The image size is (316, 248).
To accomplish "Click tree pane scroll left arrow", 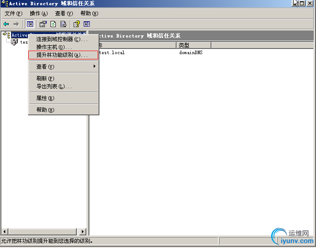I will [5, 231].
